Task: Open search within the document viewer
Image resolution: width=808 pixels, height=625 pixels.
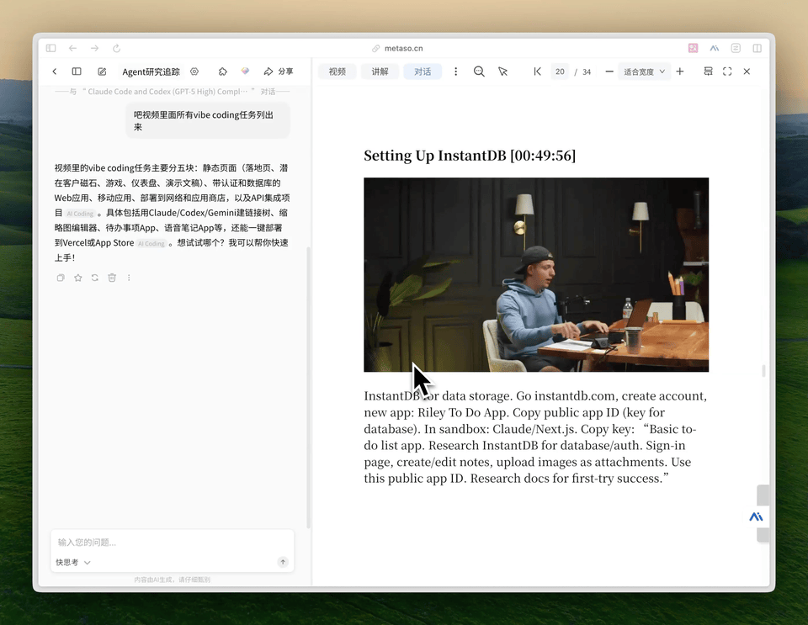Action: 479,72
